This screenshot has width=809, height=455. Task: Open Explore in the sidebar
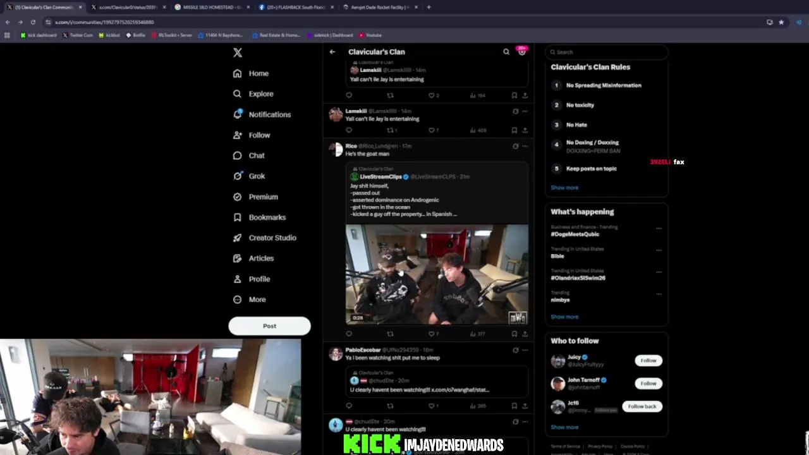pos(253,94)
